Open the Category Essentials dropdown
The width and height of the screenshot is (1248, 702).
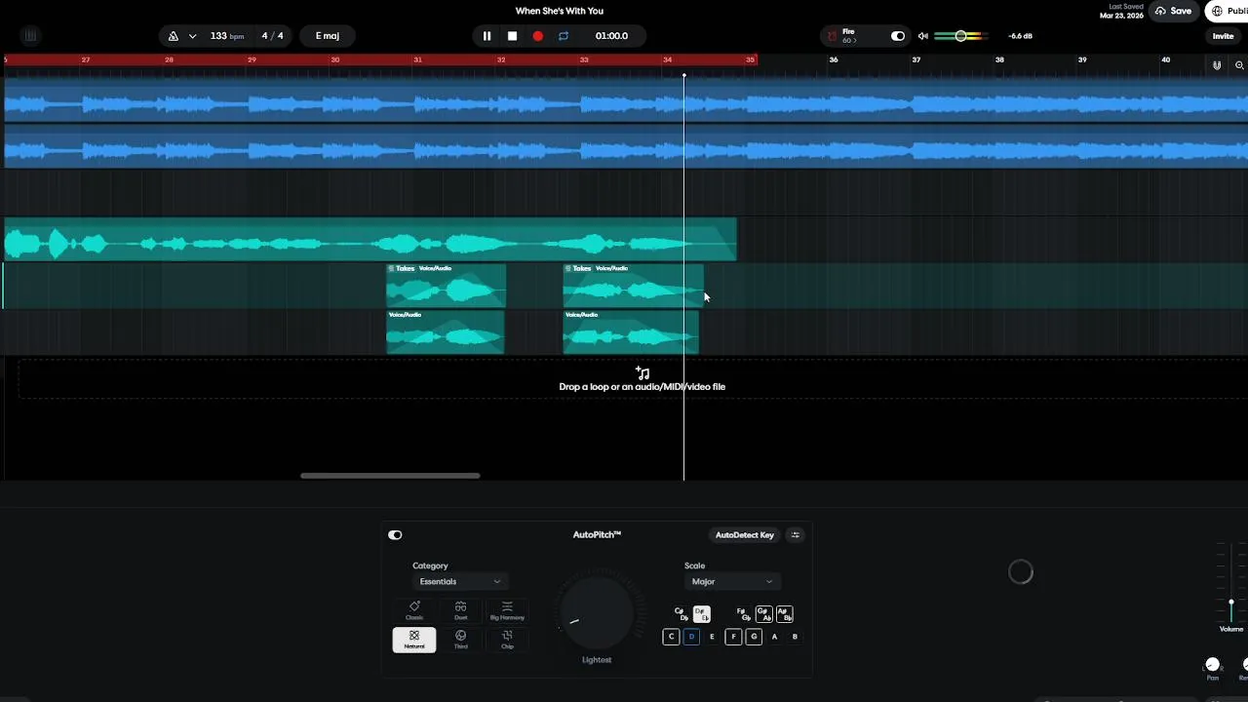[460, 581]
